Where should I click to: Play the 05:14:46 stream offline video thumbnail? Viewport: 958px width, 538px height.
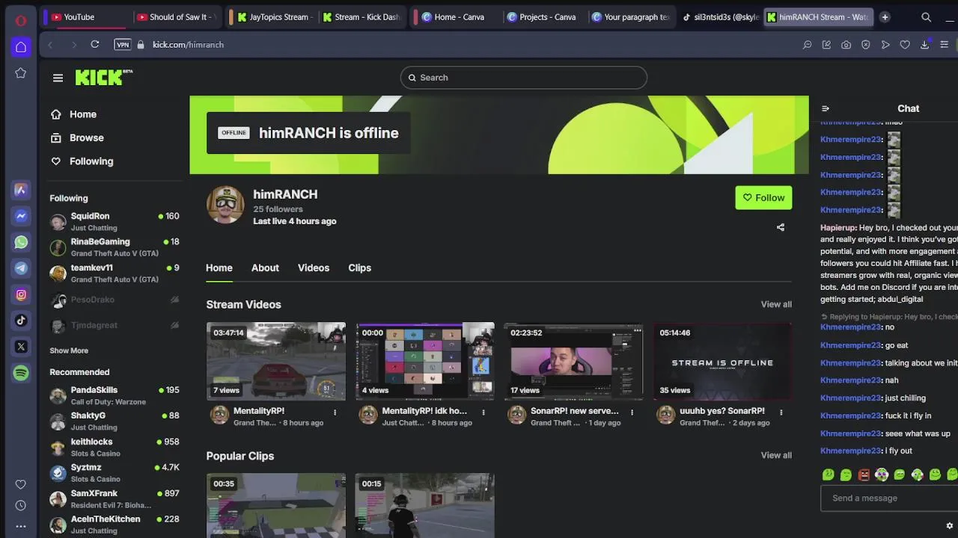coord(722,361)
